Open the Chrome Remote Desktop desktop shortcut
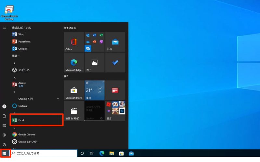The width and height of the screenshot is (260, 162). [9, 13]
